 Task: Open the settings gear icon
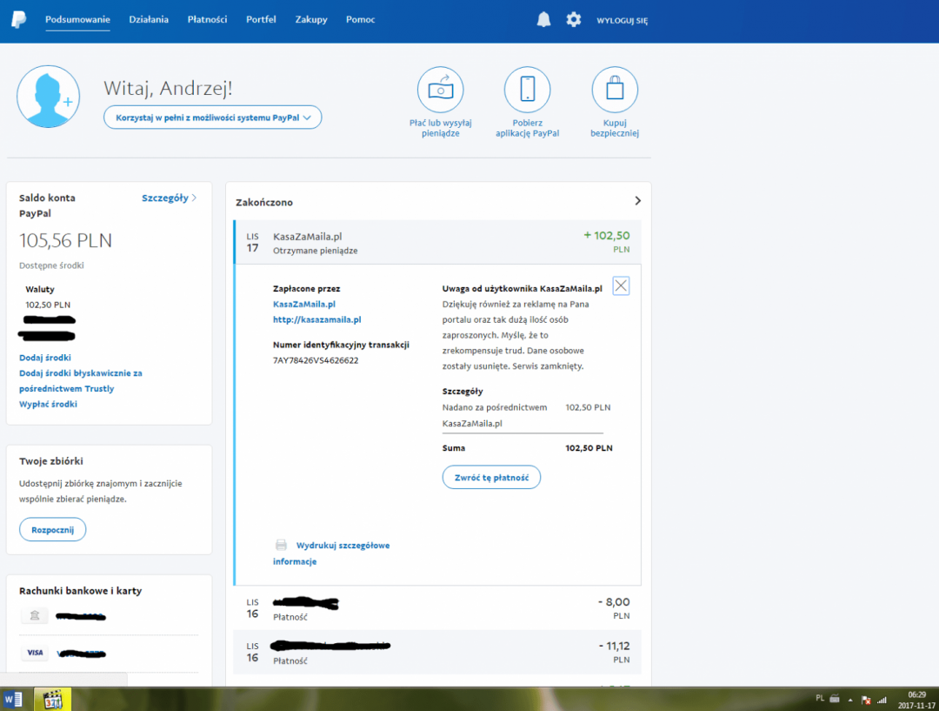click(573, 19)
